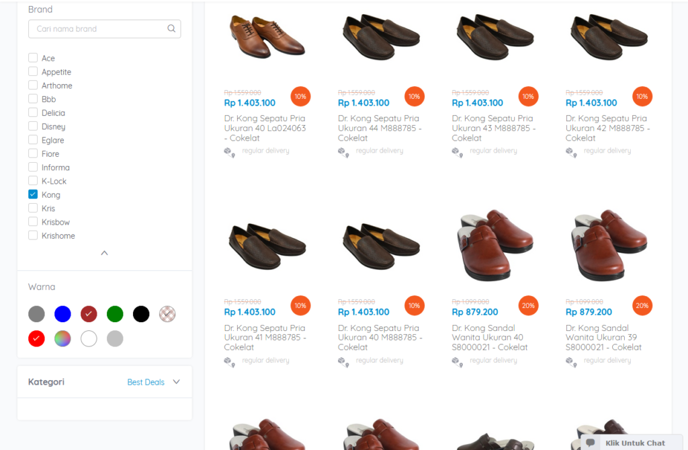Click the search magnifier icon in brand field
The width and height of the screenshot is (688, 450).
point(171,29)
